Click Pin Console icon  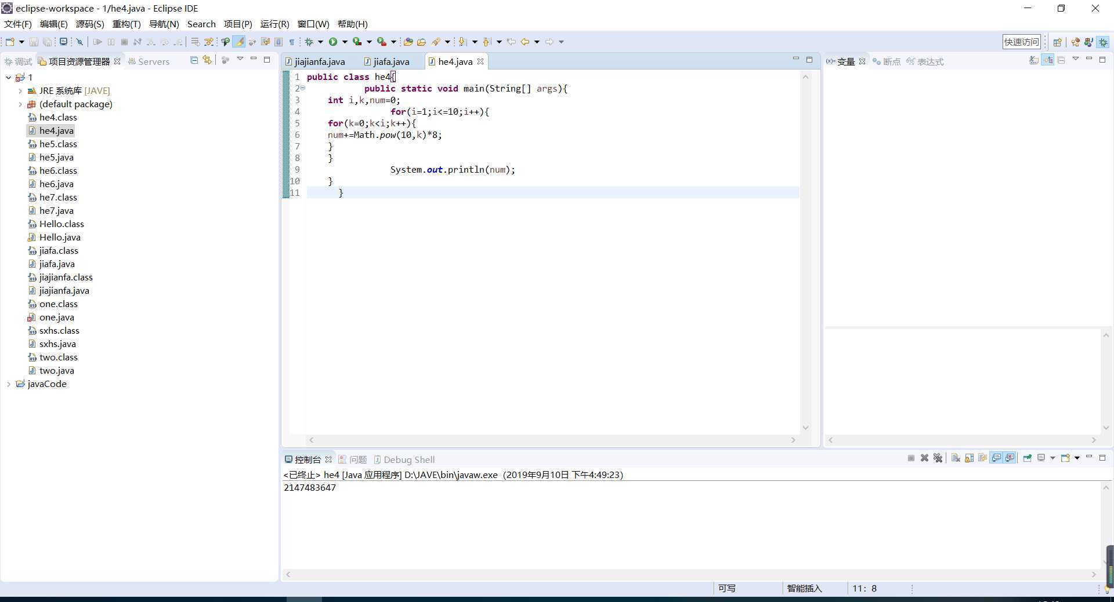point(1027,458)
